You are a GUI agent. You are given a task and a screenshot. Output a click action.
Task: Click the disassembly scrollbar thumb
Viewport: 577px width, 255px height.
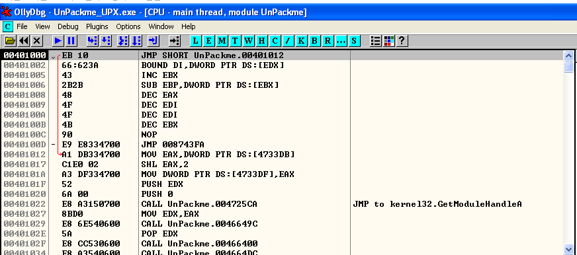pyautogui.click(x=568, y=67)
